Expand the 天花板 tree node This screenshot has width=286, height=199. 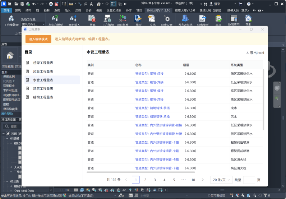(x=11, y=167)
